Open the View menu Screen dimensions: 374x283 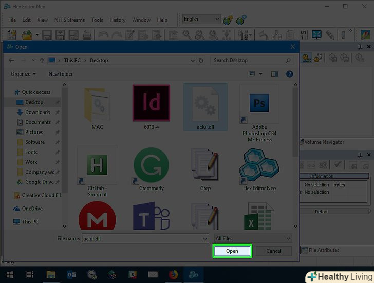[43, 20]
